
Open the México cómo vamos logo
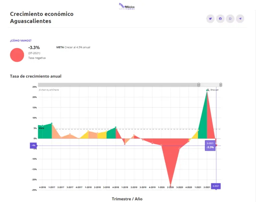pos(127,6)
